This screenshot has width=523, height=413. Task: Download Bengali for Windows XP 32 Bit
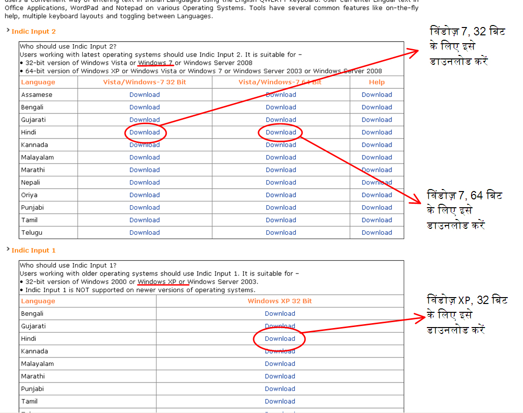(280, 313)
